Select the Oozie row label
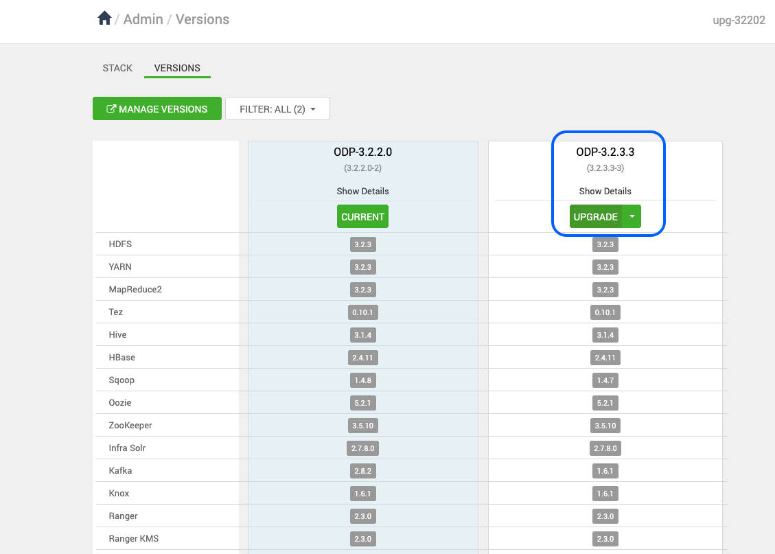 coord(120,403)
